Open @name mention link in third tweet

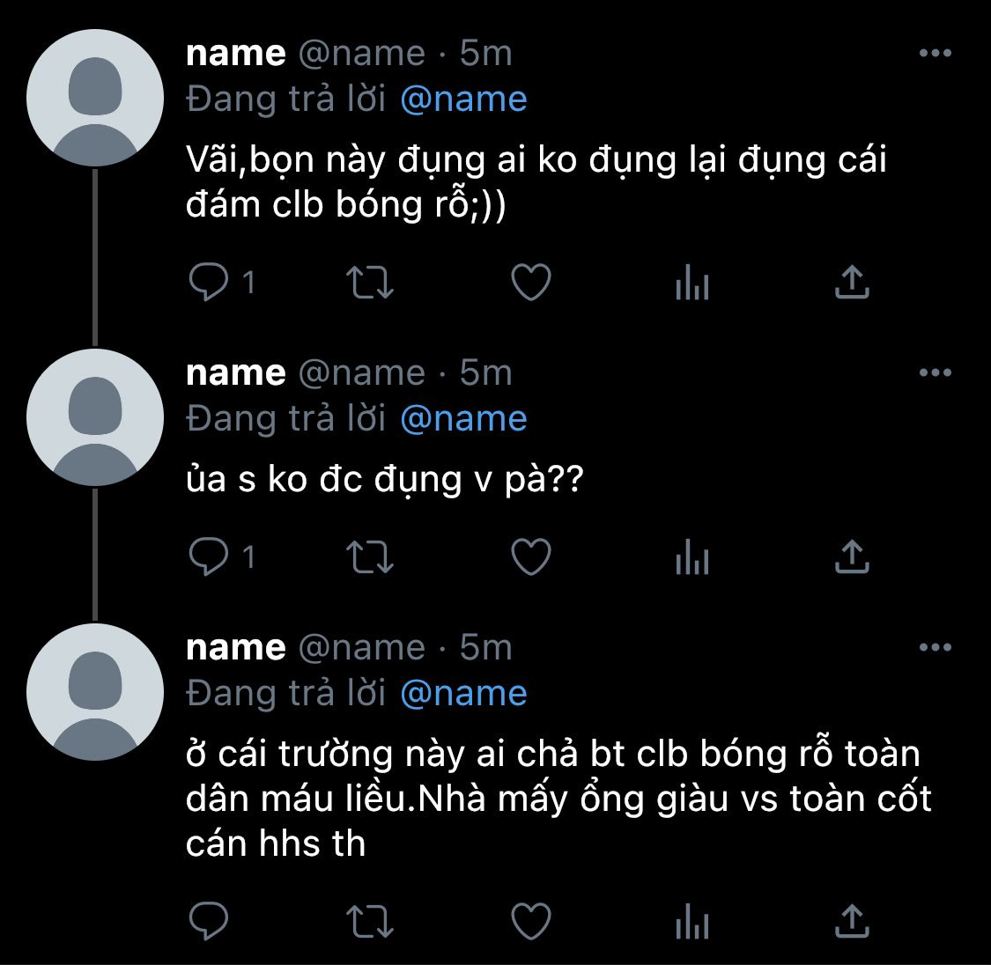point(464,694)
